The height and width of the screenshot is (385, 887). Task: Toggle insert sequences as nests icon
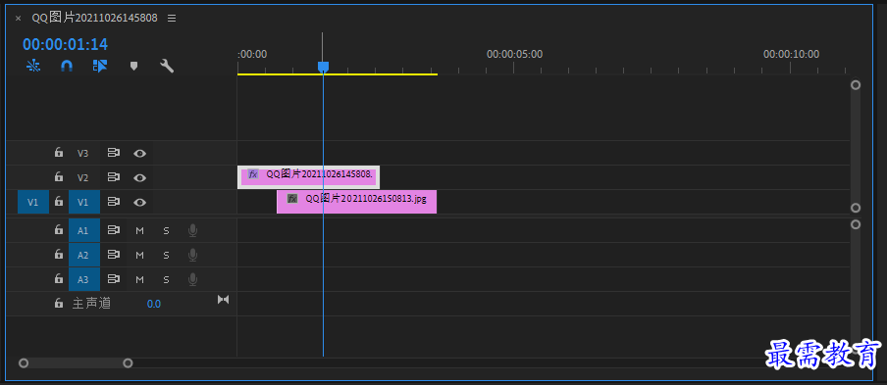33,66
